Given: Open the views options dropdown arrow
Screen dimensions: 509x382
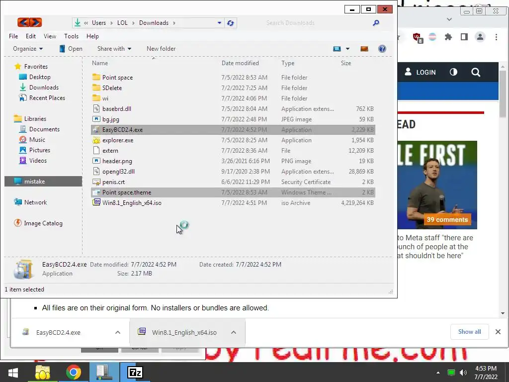Looking at the screenshot, I should 347,49.
